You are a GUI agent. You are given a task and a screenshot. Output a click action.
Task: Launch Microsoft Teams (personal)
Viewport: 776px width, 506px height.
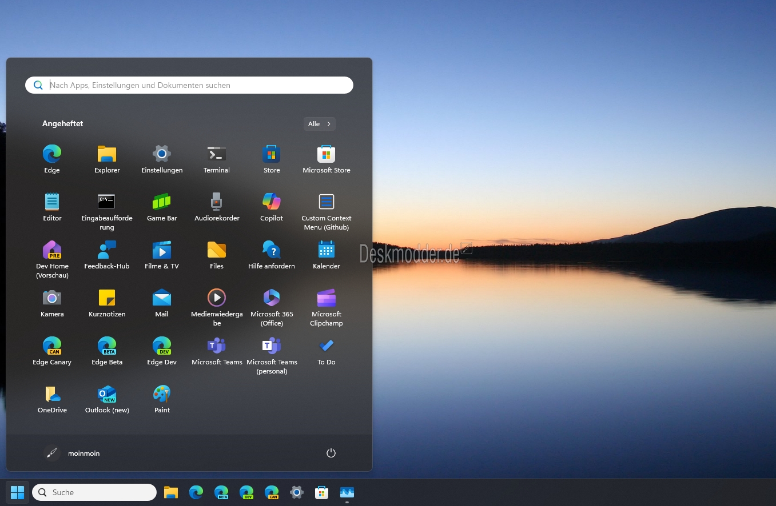(x=272, y=356)
